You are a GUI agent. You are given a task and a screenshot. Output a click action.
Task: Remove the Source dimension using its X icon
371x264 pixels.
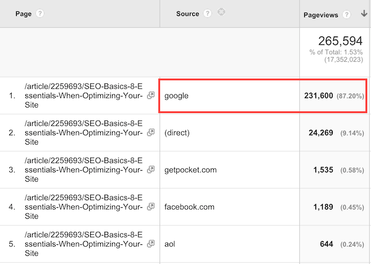coord(221,12)
